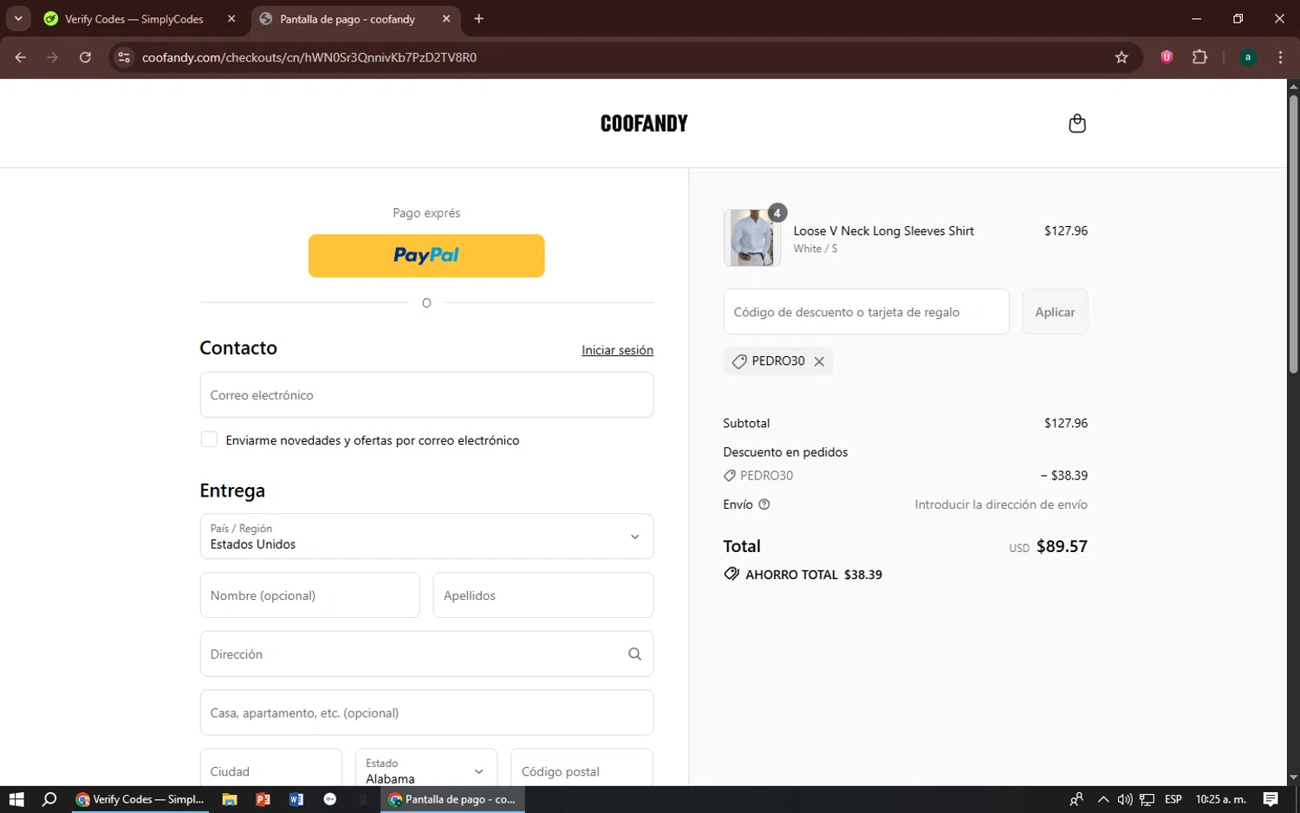Switch to the Verify Codes — SimplyCodes tab
The height and width of the screenshot is (813, 1300).
(134, 18)
